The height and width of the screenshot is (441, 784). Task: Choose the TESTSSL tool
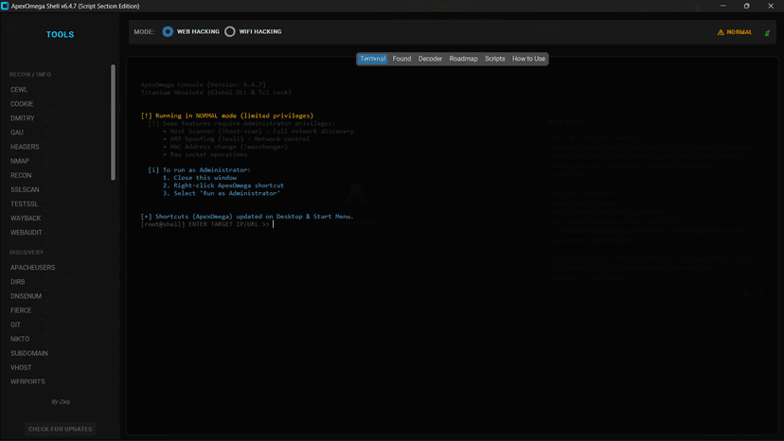[x=24, y=204]
